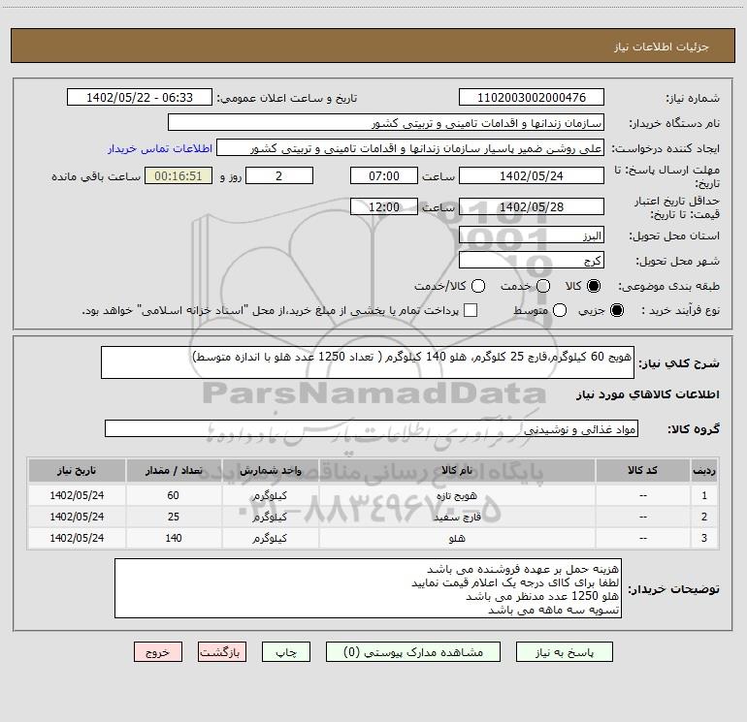Click the validity time field 12:00

[x=384, y=206]
